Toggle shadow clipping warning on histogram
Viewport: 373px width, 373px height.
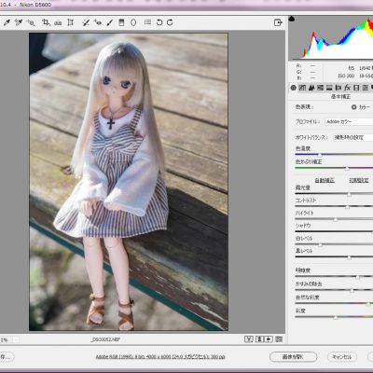[292, 19]
